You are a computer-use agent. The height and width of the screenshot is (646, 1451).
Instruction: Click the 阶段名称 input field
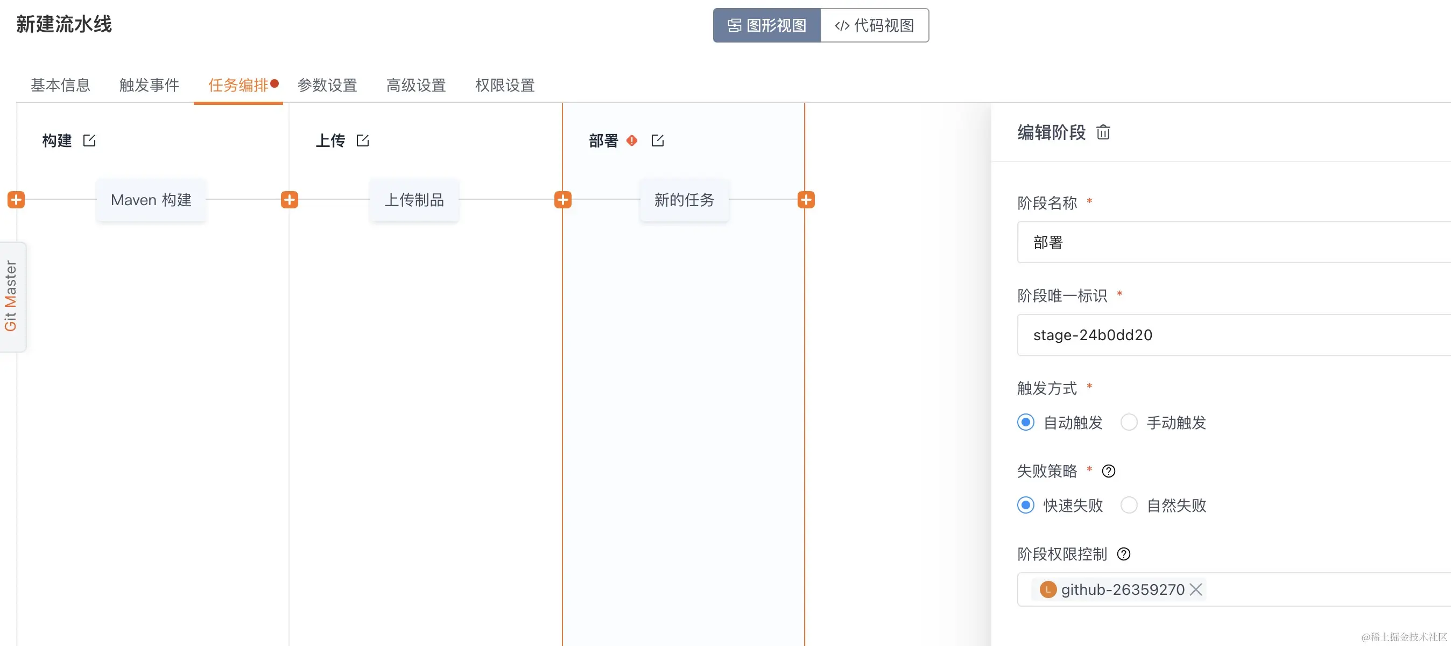[1234, 242]
